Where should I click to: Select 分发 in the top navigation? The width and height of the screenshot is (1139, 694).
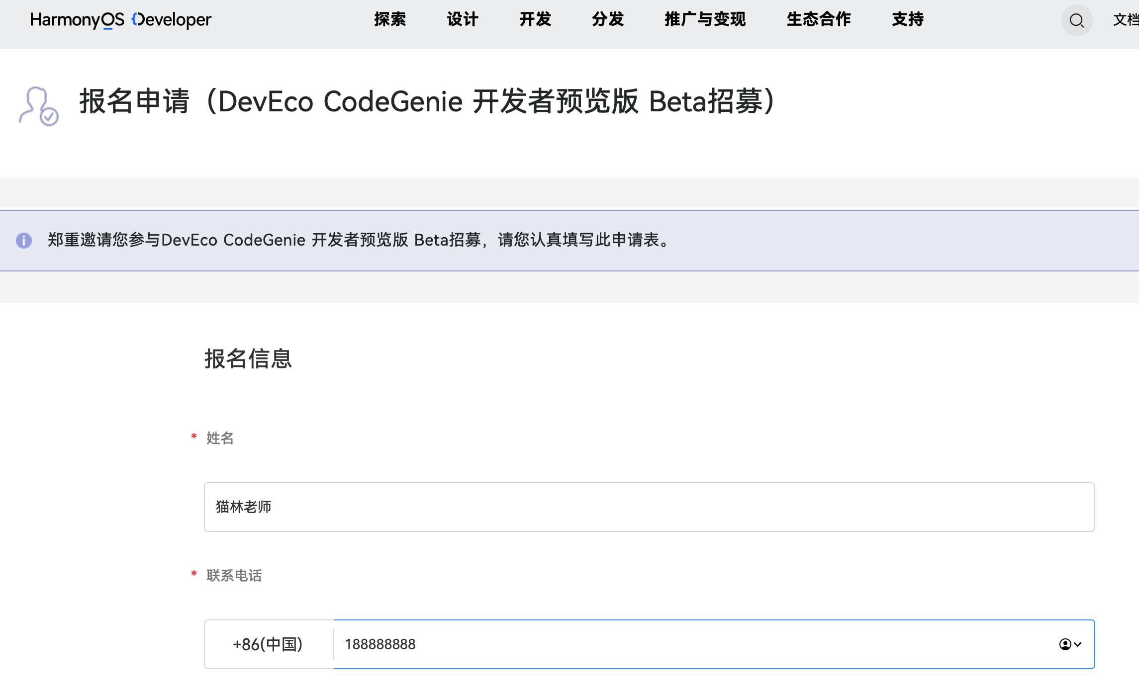[608, 20]
